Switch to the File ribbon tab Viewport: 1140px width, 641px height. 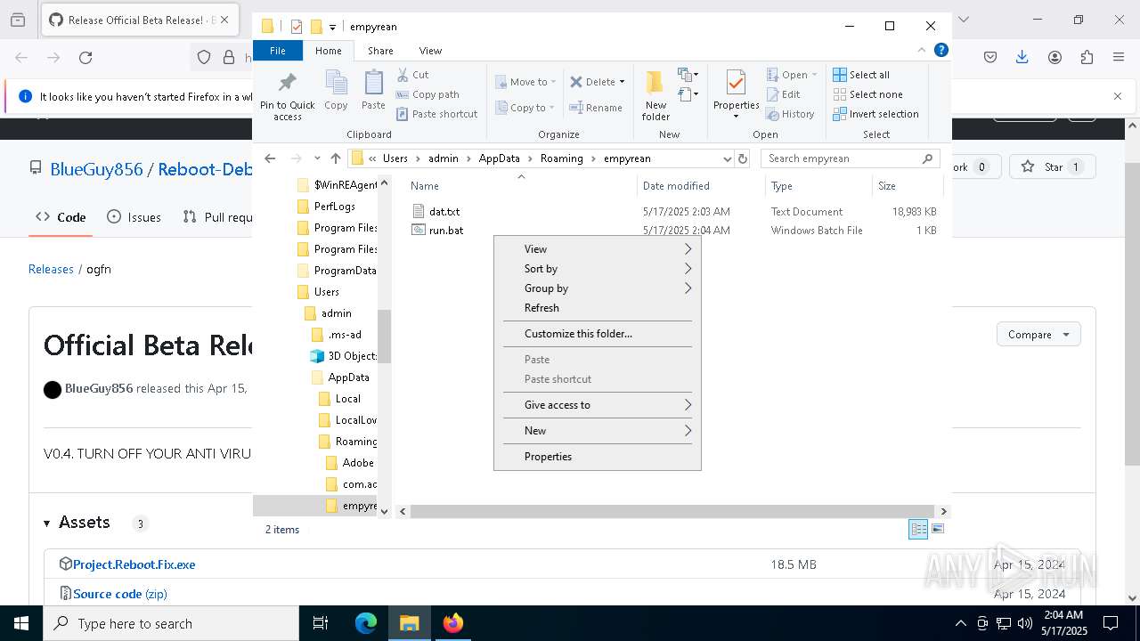click(x=278, y=51)
